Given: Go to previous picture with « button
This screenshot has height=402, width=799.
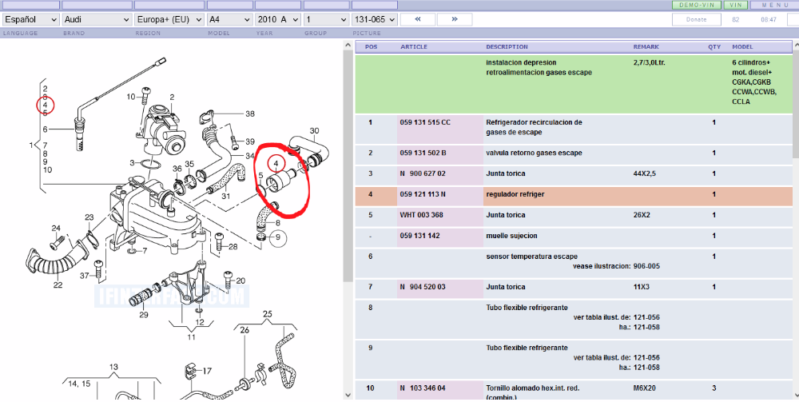Looking at the screenshot, I should [x=418, y=19].
